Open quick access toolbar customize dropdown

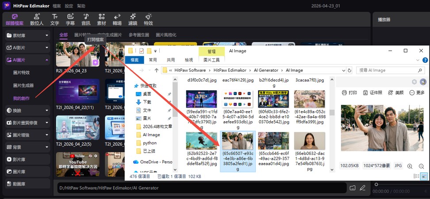(x=155, y=51)
